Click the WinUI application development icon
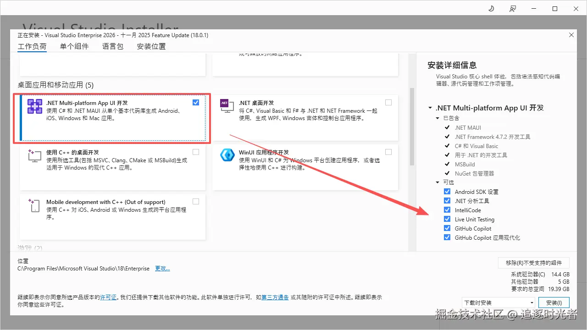Screen dimensions: 587x330 pos(227,155)
